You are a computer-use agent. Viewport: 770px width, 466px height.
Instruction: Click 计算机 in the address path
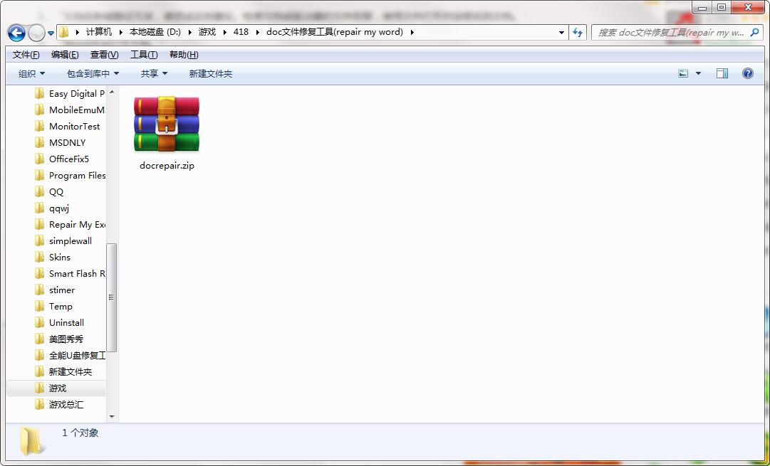point(99,33)
